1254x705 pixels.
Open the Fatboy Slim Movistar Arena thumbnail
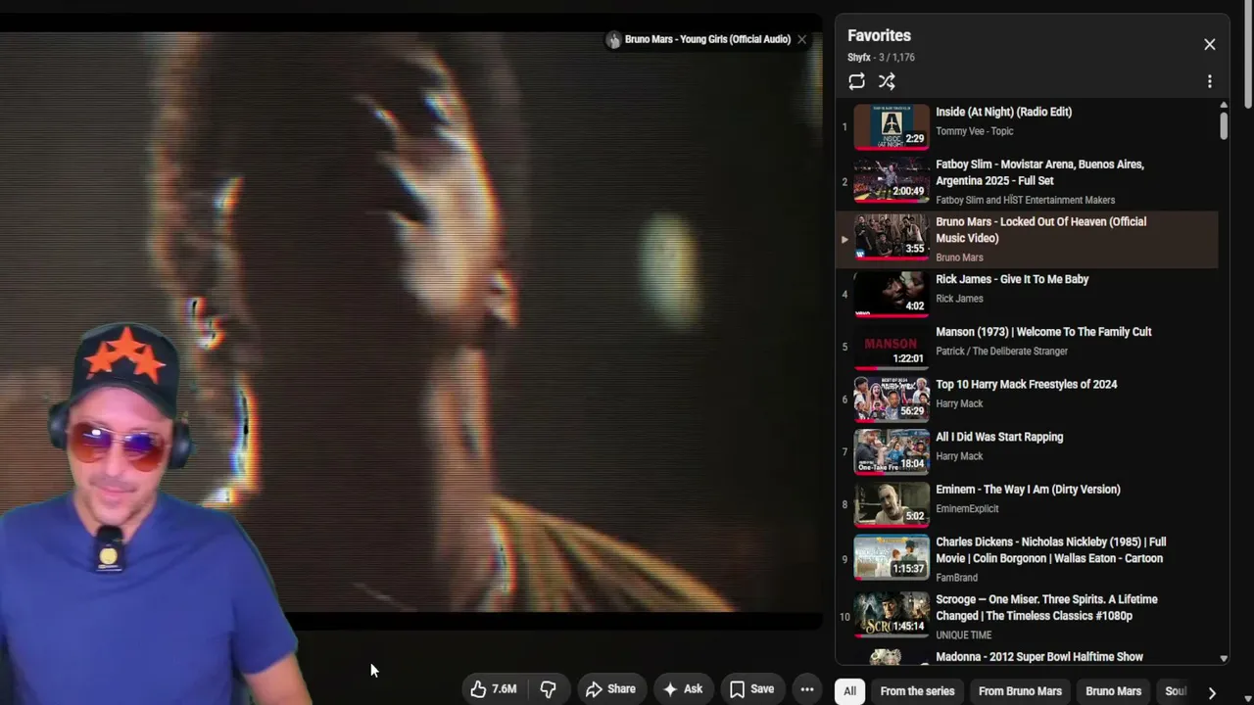(x=891, y=180)
